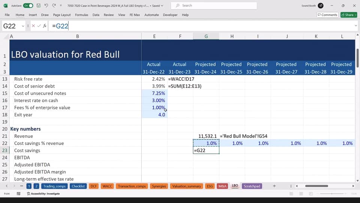The image size is (360, 203).
Task: Select row 17 header
Action: pos(5,108)
